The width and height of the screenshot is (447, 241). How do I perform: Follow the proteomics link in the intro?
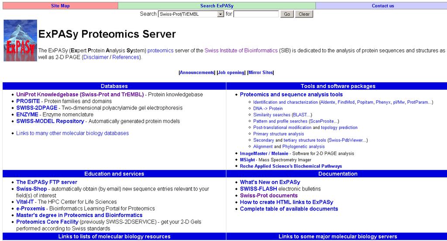point(160,51)
